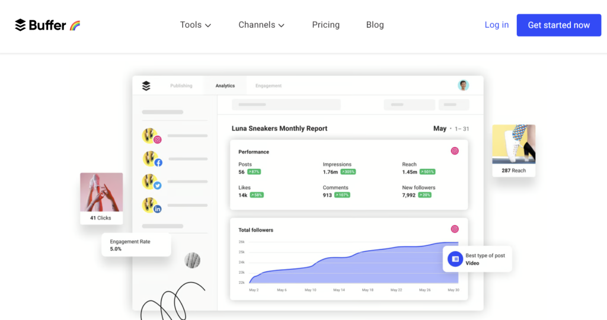This screenshot has height=320, width=607.
Task: Click the Reach 501% green badge
Action: (427, 172)
